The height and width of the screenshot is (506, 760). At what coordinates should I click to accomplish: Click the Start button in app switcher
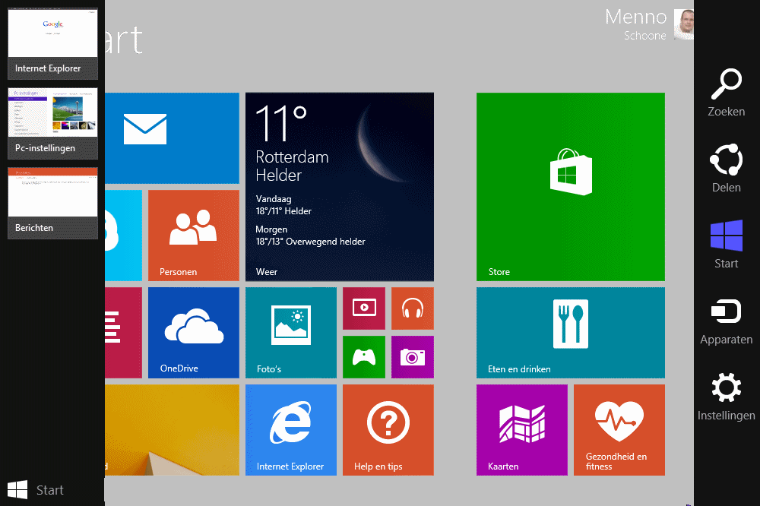pos(36,490)
